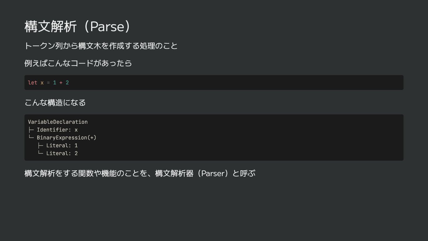The height and width of the screenshot is (241, 428).
Task: Click the branch symbol before BinaryExpression
Action: tap(31, 137)
